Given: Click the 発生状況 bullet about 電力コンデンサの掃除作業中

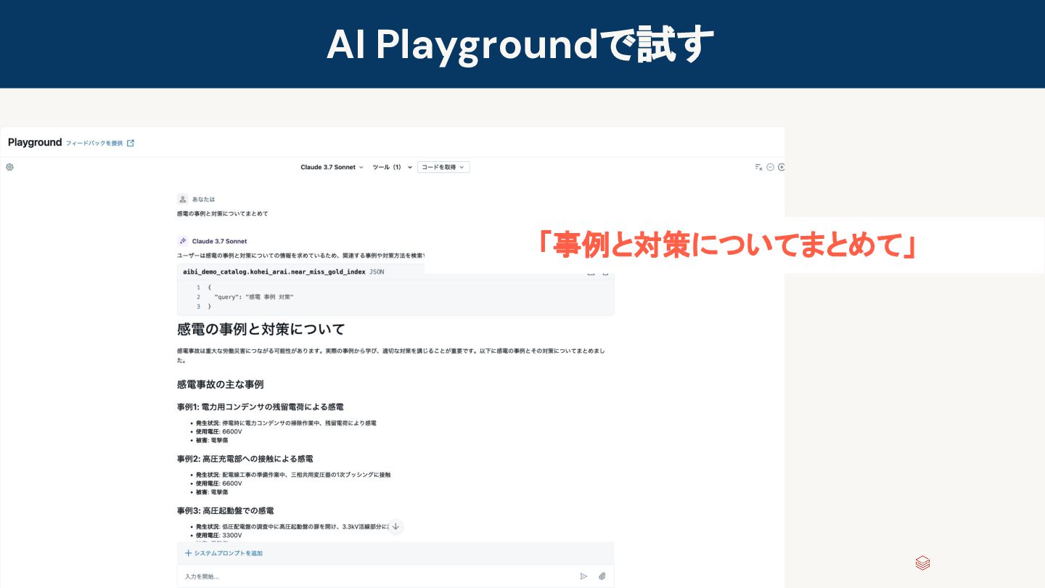Looking at the screenshot, I should point(286,422).
